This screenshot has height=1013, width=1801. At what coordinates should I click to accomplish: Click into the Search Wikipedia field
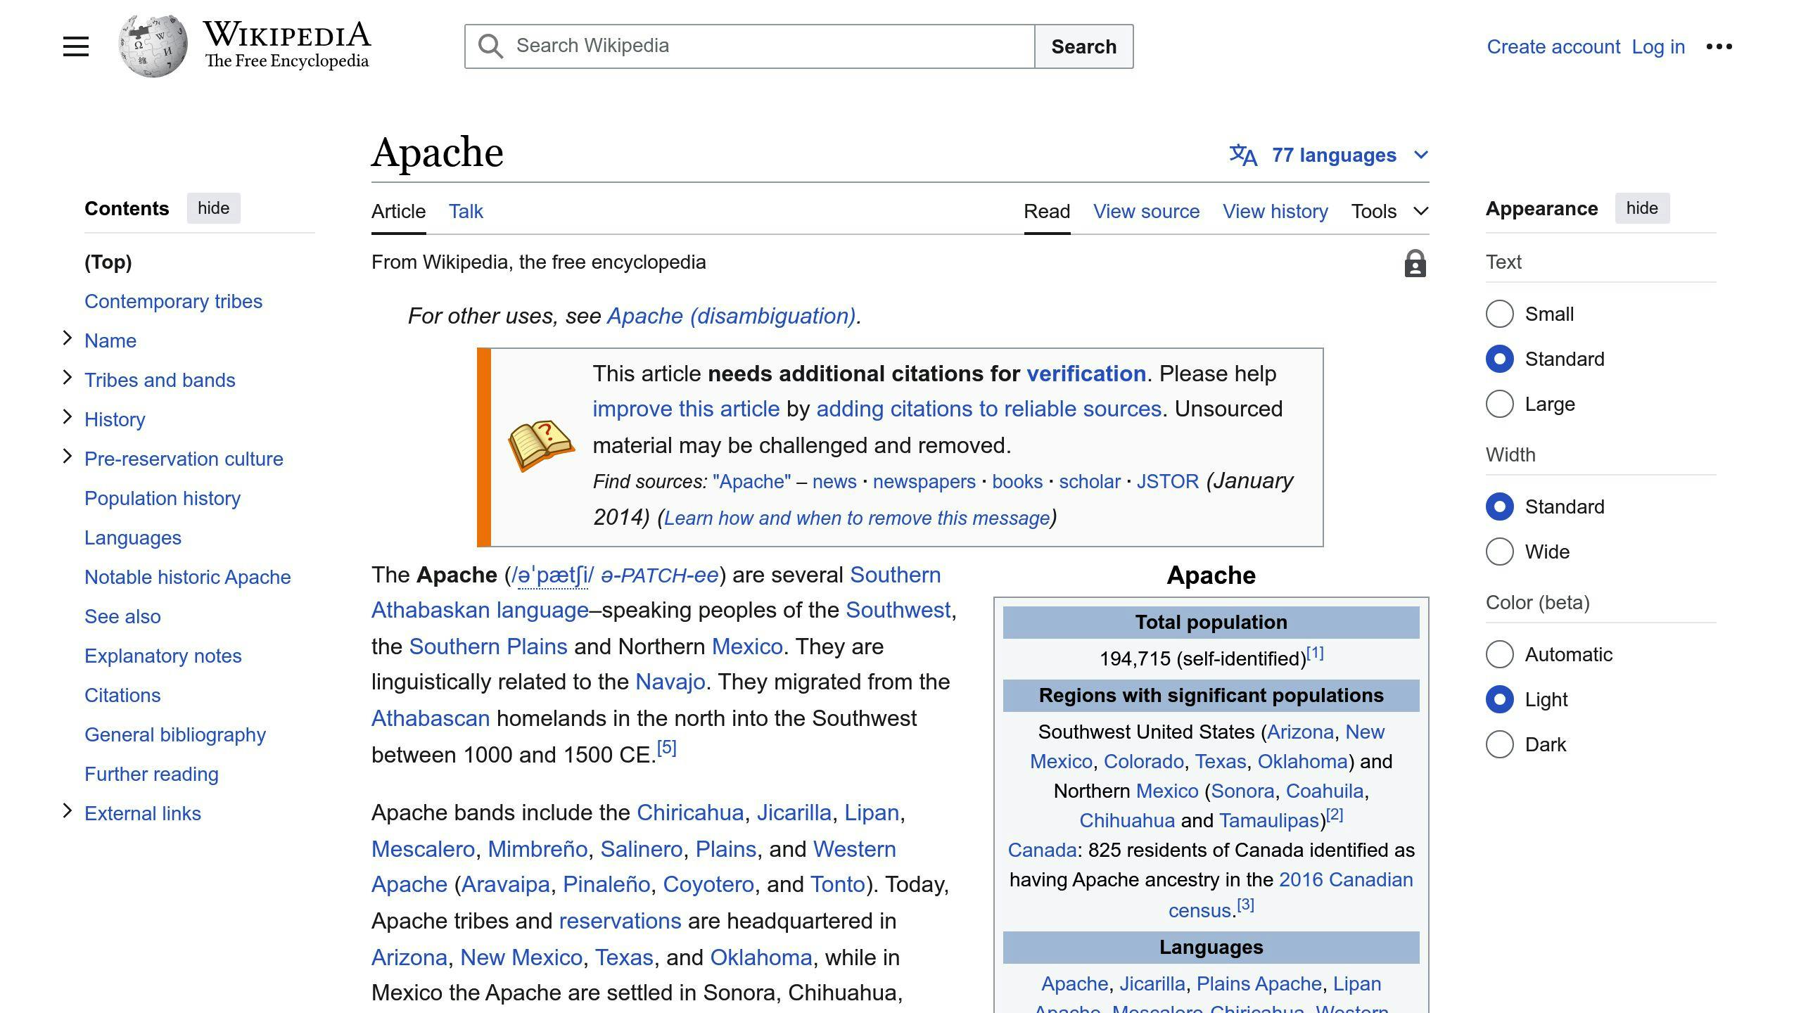coord(749,46)
